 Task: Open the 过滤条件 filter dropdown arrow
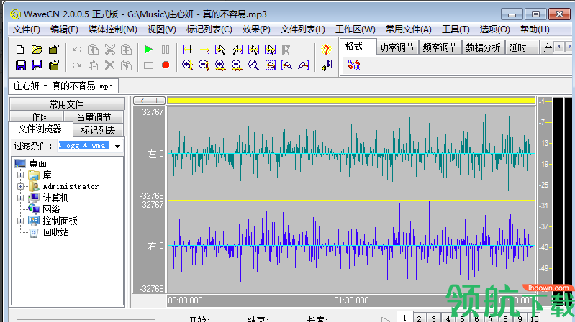[x=117, y=146]
